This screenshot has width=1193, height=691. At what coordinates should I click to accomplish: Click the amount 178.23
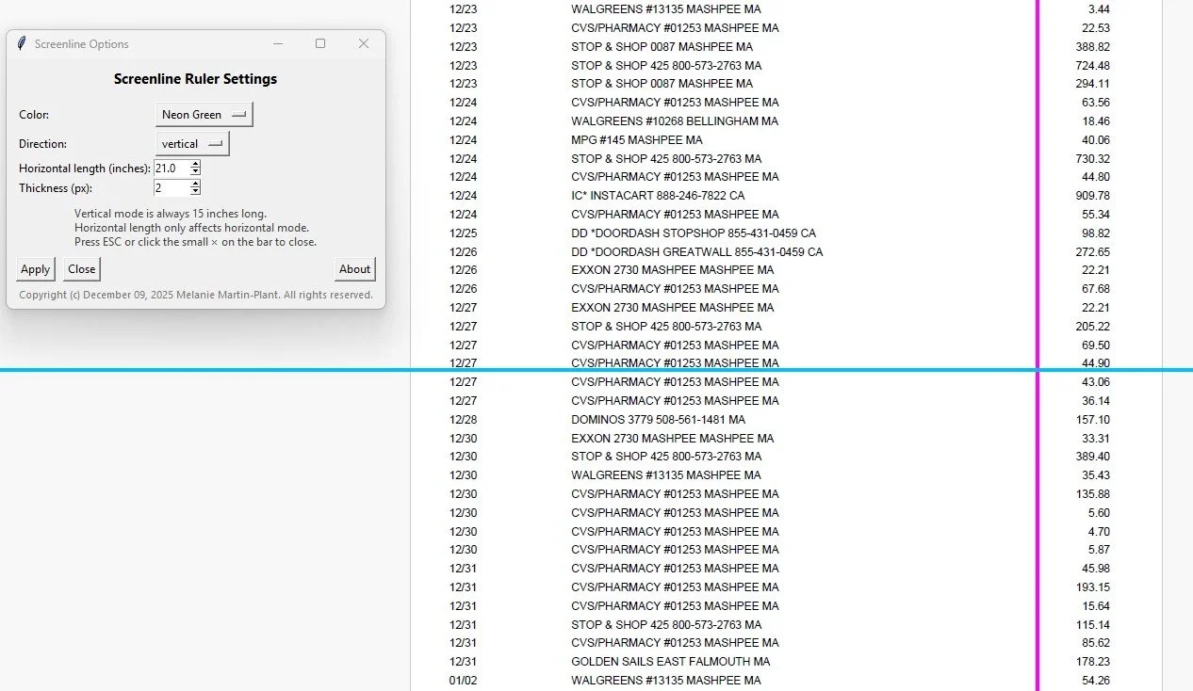[1092, 662]
